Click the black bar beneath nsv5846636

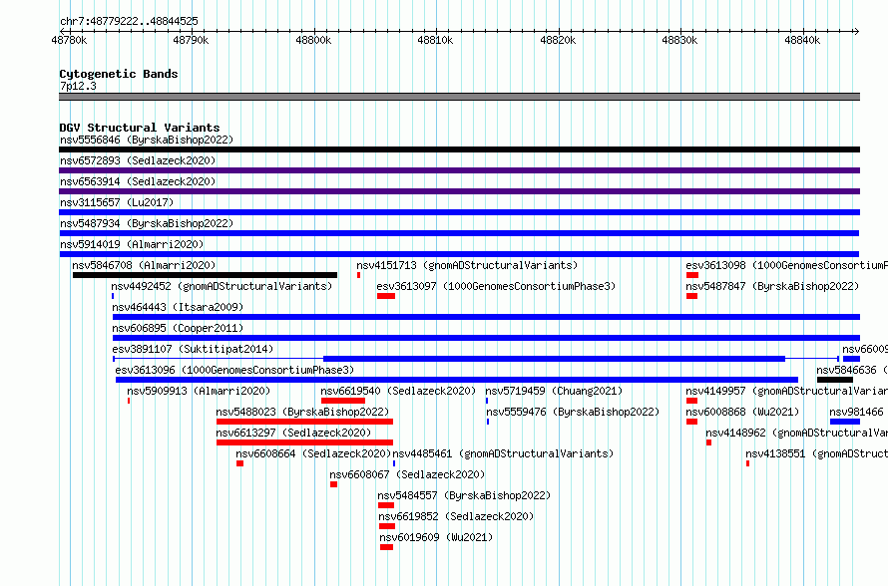pyautogui.click(x=835, y=380)
